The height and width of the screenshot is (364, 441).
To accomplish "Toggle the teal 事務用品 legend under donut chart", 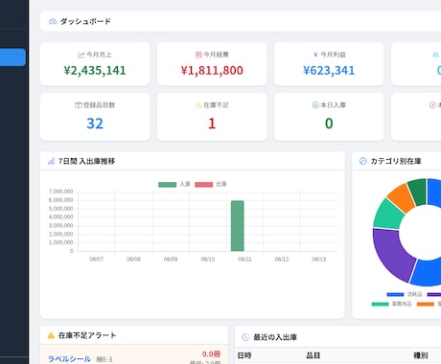I will (x=391, y=304).
